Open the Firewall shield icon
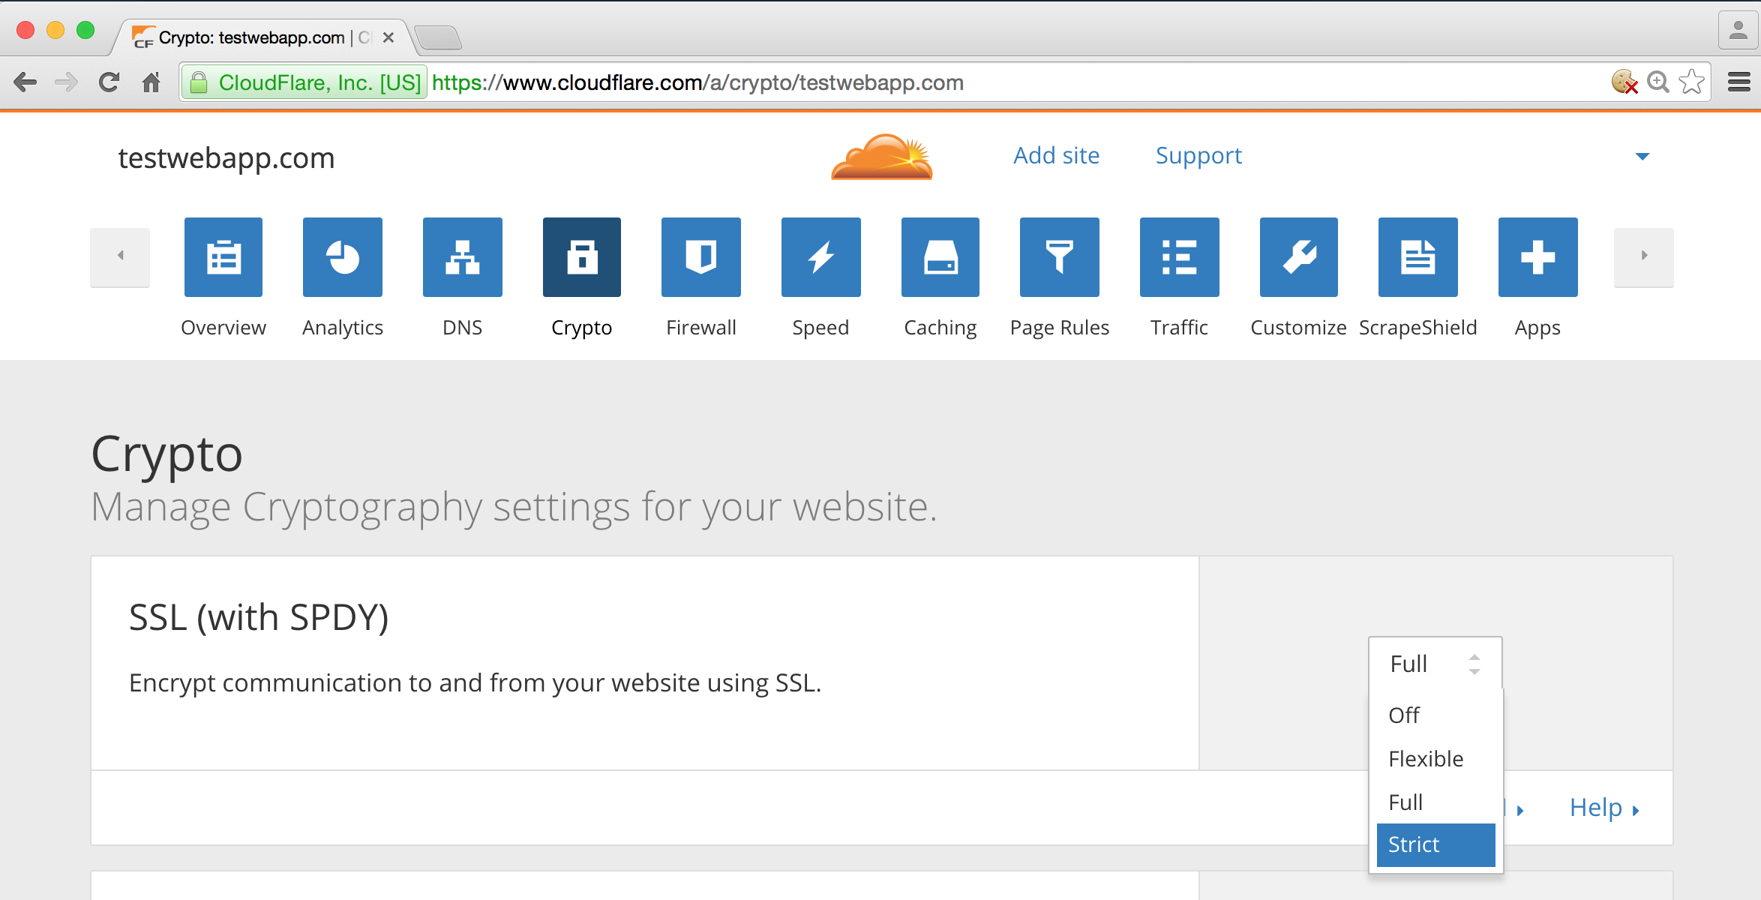This screenshot has width=1761, height=900. (x=700, y=257)
